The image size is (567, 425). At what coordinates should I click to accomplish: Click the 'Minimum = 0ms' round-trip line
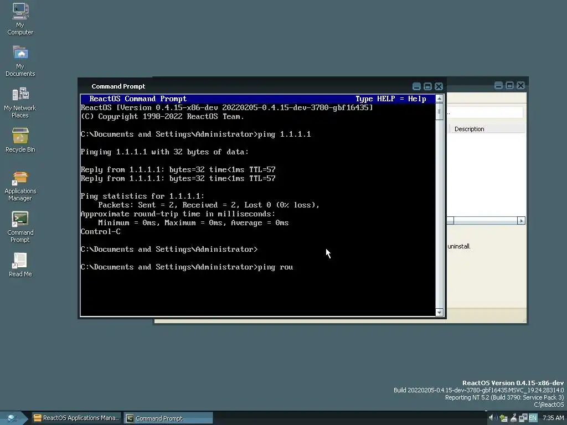pyautogui.click(x=193, y=223)
